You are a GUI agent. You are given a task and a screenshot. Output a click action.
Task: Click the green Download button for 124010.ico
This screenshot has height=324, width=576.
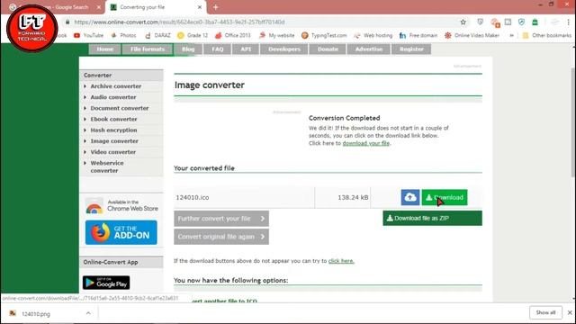(x=445, y=197)
